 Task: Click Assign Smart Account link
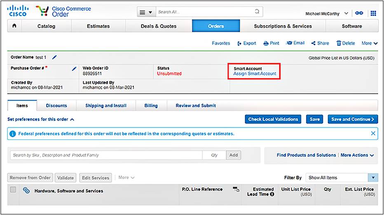tap(255, 74)
